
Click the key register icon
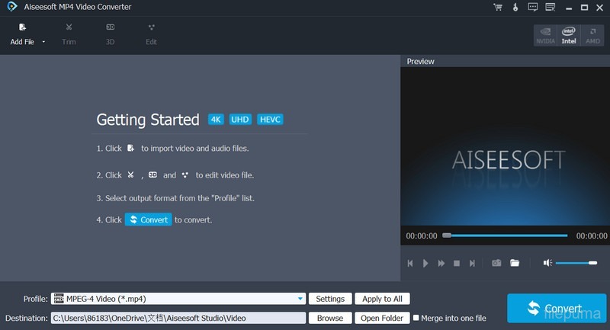pyautogui.click(x=515, y=8)
